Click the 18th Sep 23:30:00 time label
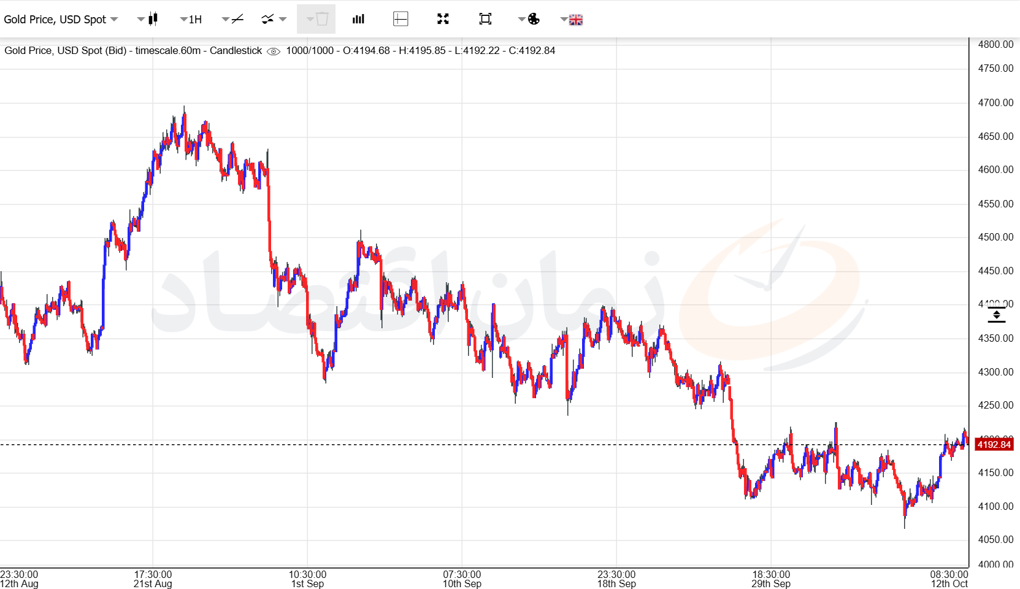This screenshot has width=1020, height=589. coord(616,579)
